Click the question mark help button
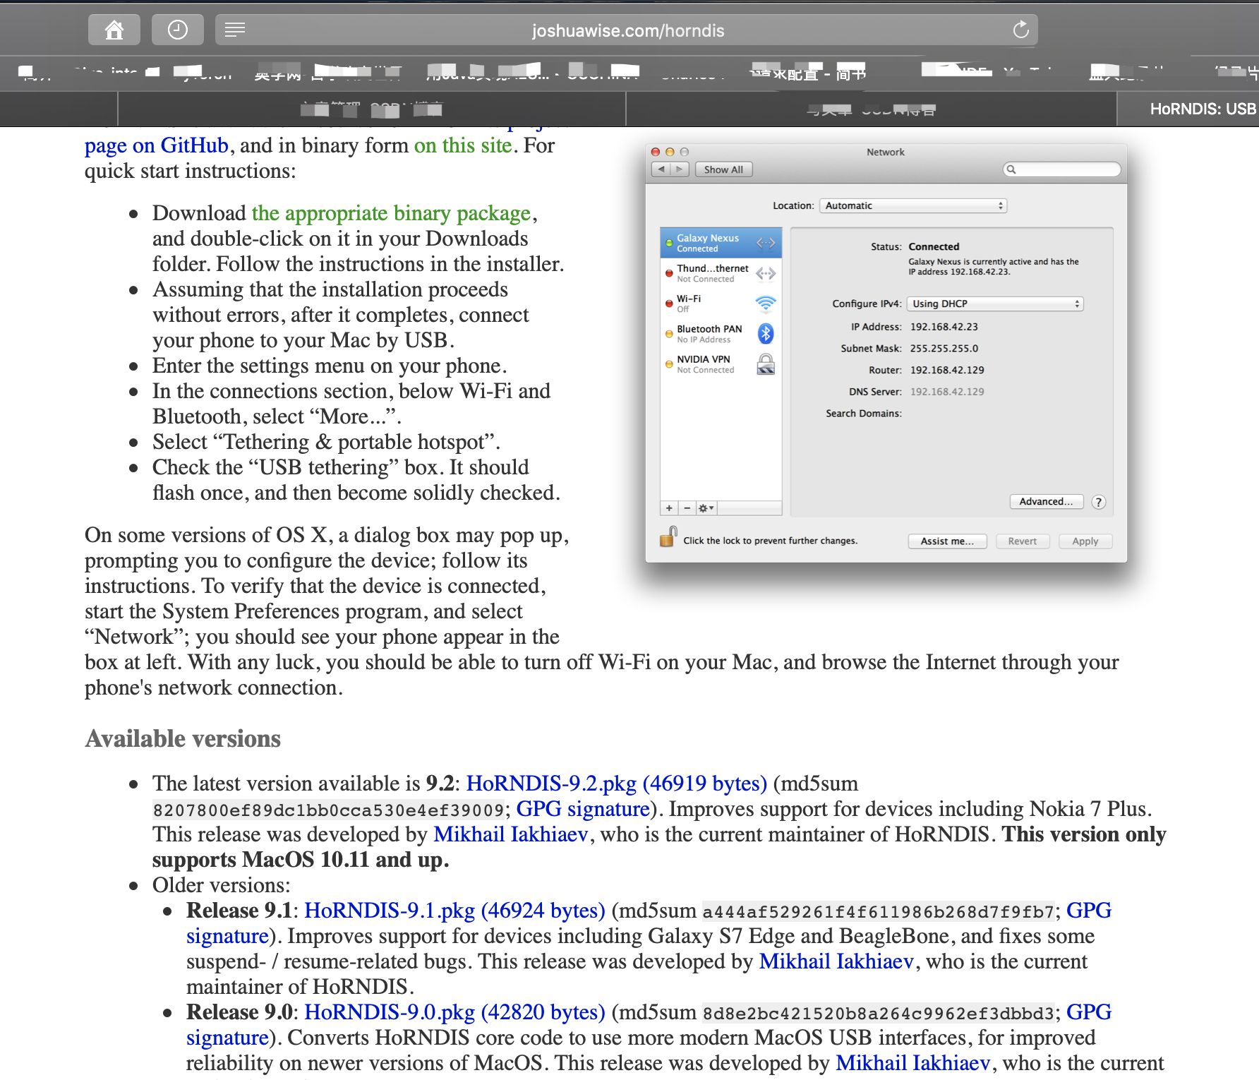Screen dimensions: 1259x1080 [1098, 502]
